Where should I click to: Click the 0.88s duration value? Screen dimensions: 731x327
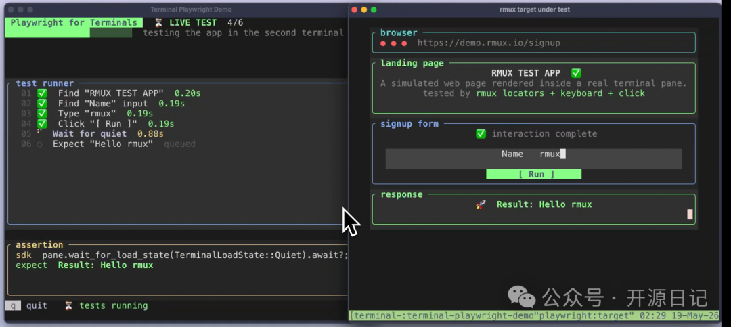pyautogui.click(x=150, y=134)
